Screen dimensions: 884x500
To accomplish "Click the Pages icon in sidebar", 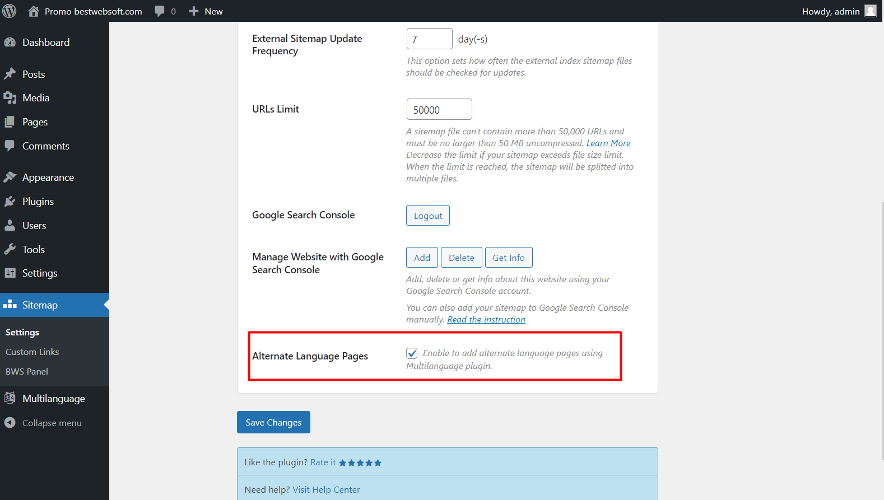I will 10,122.
